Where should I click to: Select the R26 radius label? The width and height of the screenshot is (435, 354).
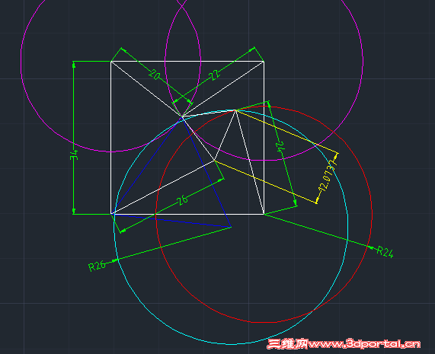[97, 266]
